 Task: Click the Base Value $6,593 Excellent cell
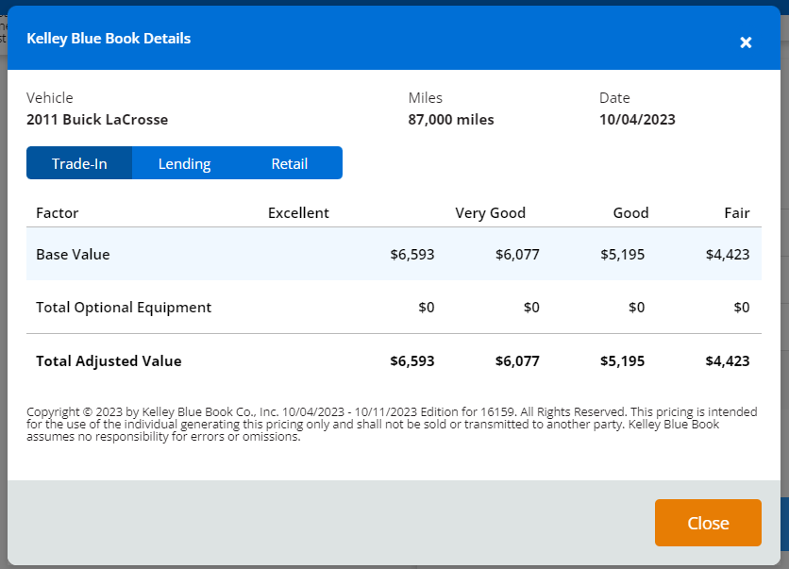pyautogui.click(x=411, y=255)
